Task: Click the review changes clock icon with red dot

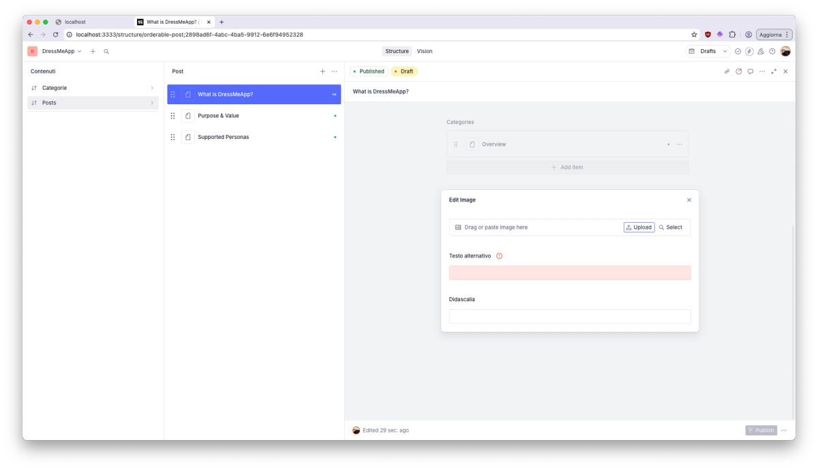Action: point(738,71)
